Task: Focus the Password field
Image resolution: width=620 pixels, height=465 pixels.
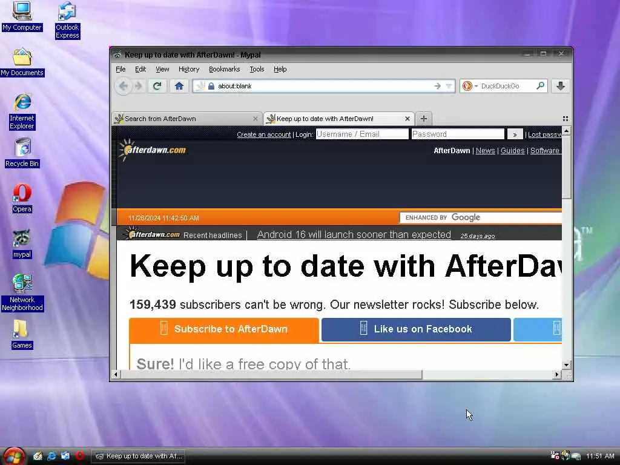Action: click(458, 134)
